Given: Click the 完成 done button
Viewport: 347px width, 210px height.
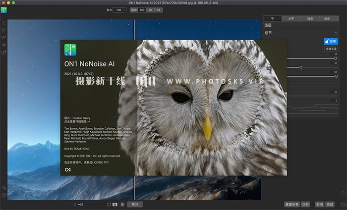Looking at the screenshot, I should [330, 205].
